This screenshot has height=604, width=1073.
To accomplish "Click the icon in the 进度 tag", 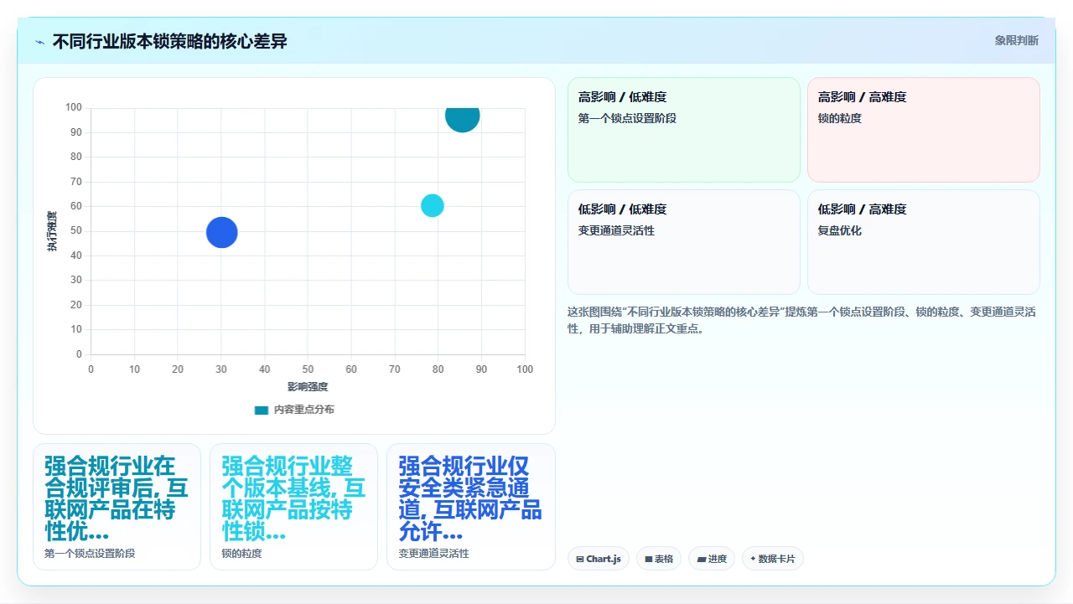I will click(x=701, y=560).
